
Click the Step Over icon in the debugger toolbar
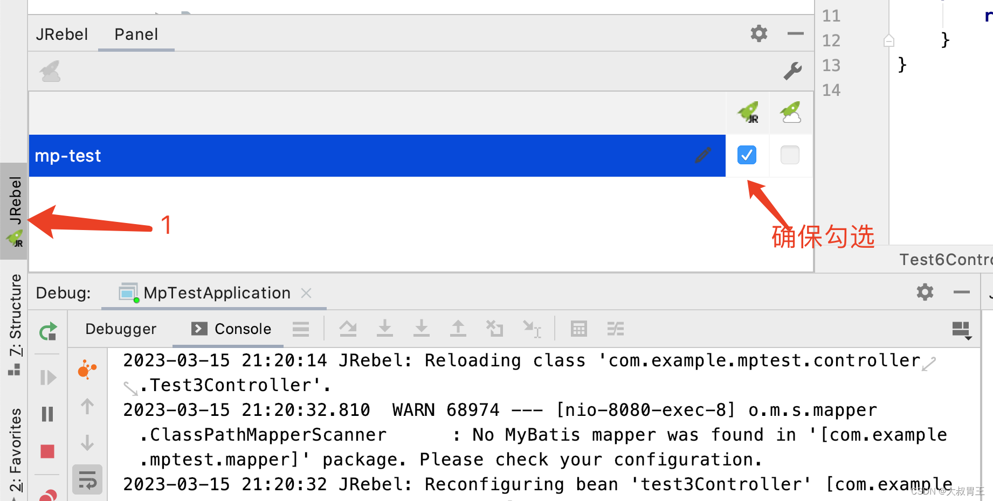[348, 329]
